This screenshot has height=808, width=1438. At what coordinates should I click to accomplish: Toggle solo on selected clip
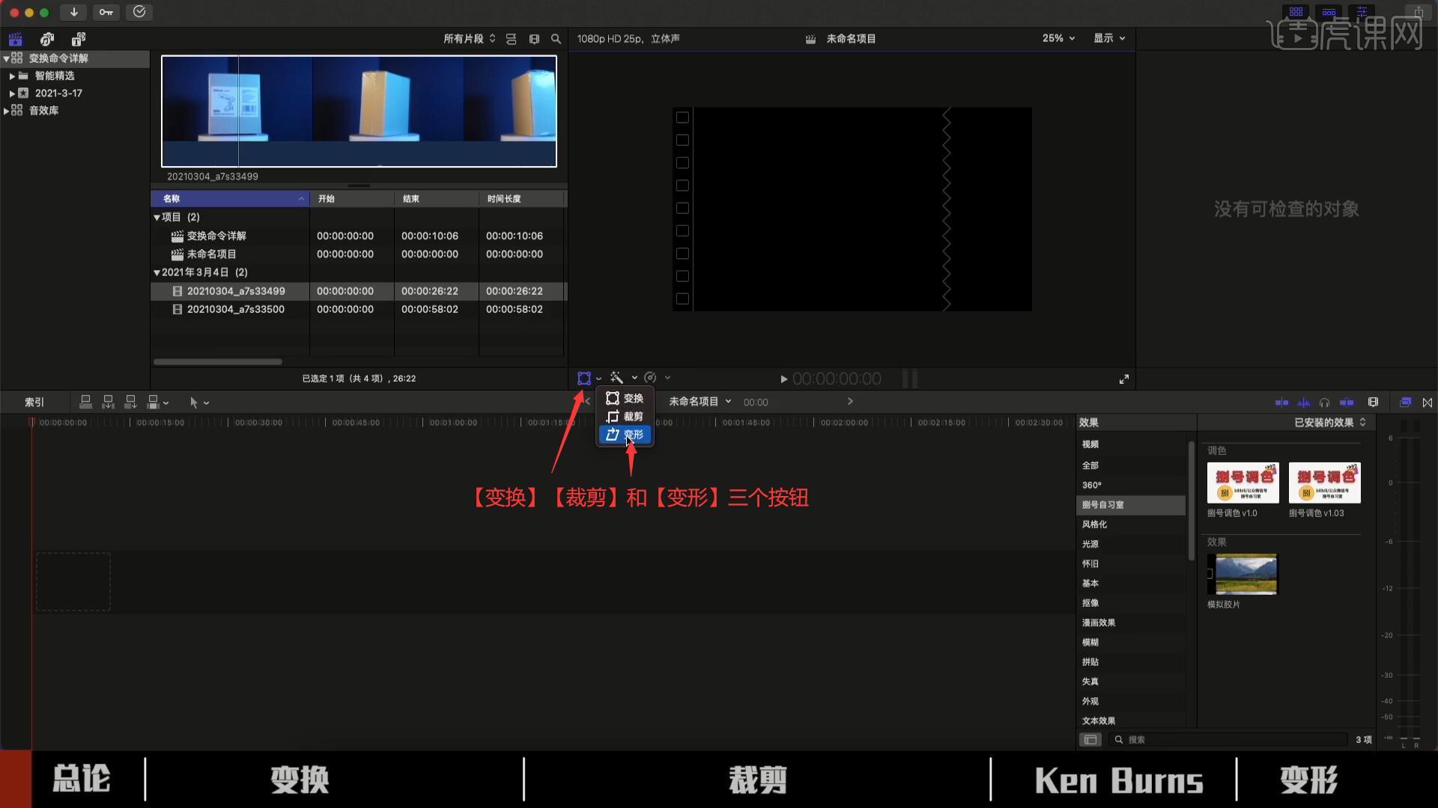tap(1324, 402)
